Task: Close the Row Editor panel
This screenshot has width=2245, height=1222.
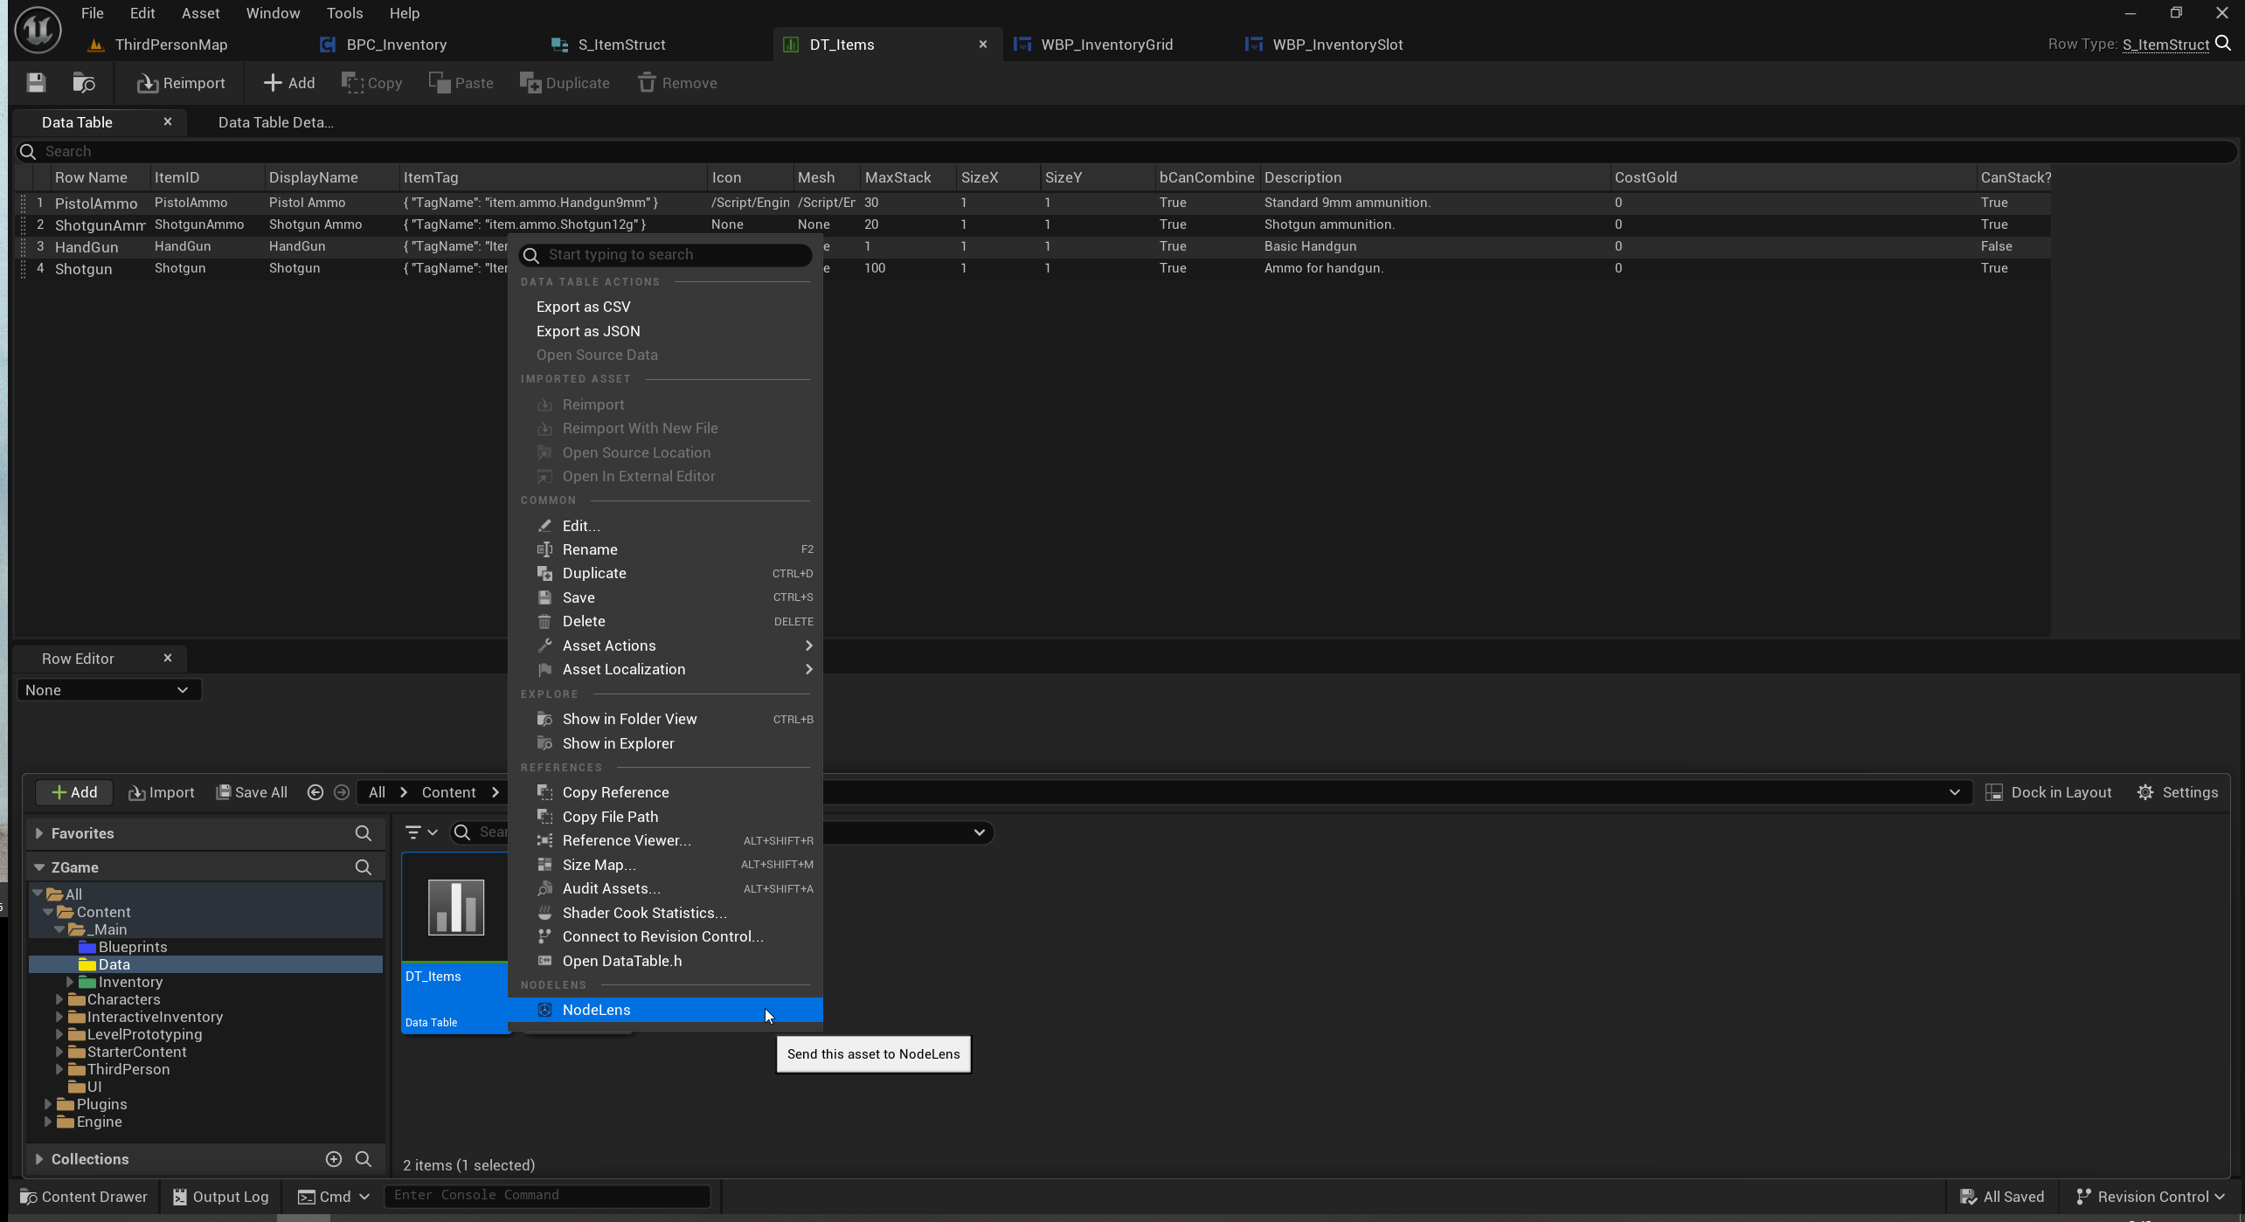Action: tap(168, 658)
